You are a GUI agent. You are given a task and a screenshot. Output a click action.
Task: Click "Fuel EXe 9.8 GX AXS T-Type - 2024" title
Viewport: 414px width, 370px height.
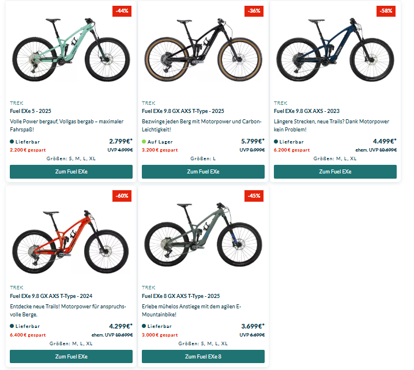click(x=51, y=296)
